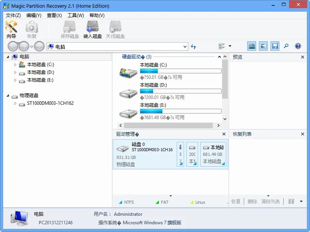The width and height of the screenshot is (310, 232).
Task: Click the view mode list icon
Action: tap(222, 46)
